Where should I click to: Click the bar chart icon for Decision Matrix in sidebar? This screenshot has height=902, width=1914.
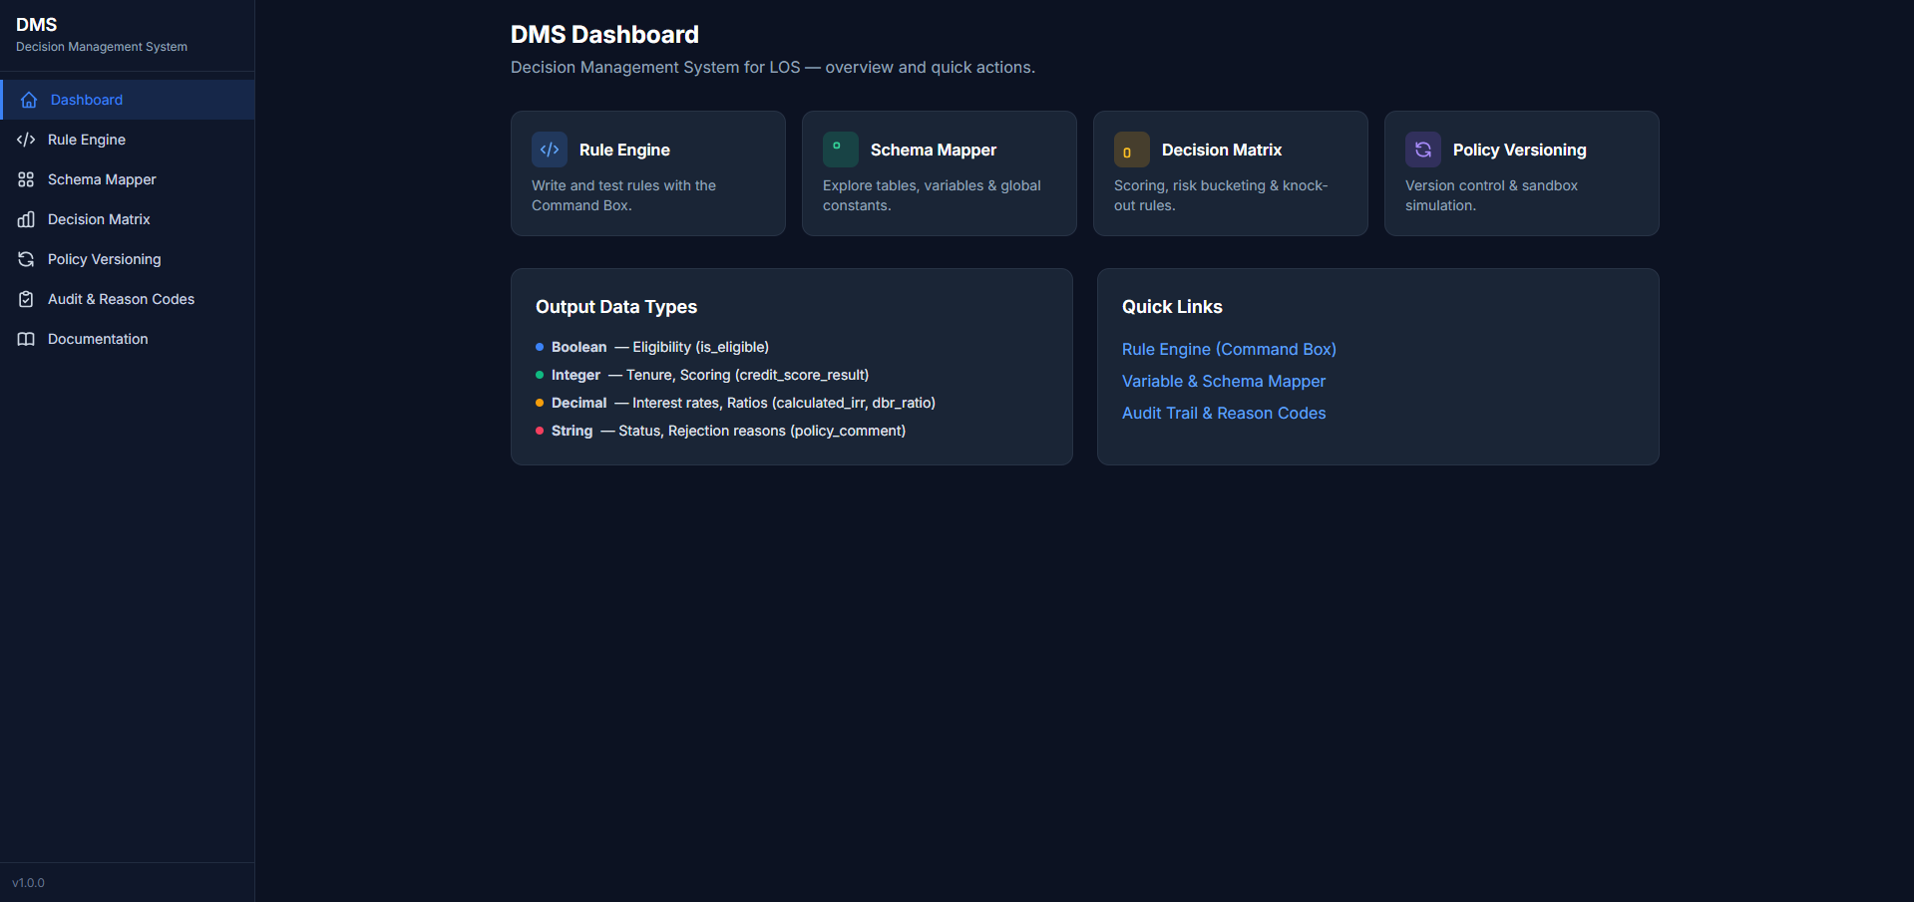pos(26,219)
